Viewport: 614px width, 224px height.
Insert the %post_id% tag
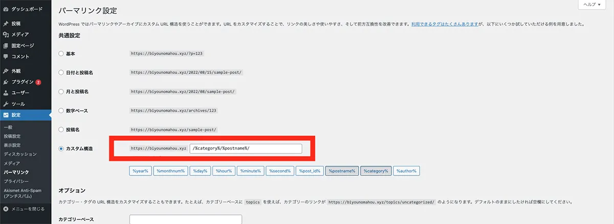coord(310,171)
